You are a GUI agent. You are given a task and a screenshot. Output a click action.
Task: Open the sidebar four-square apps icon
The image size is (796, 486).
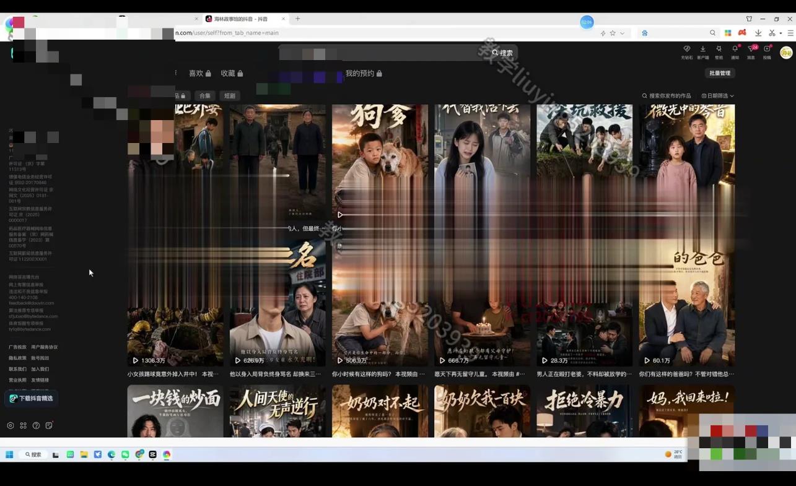24,425
